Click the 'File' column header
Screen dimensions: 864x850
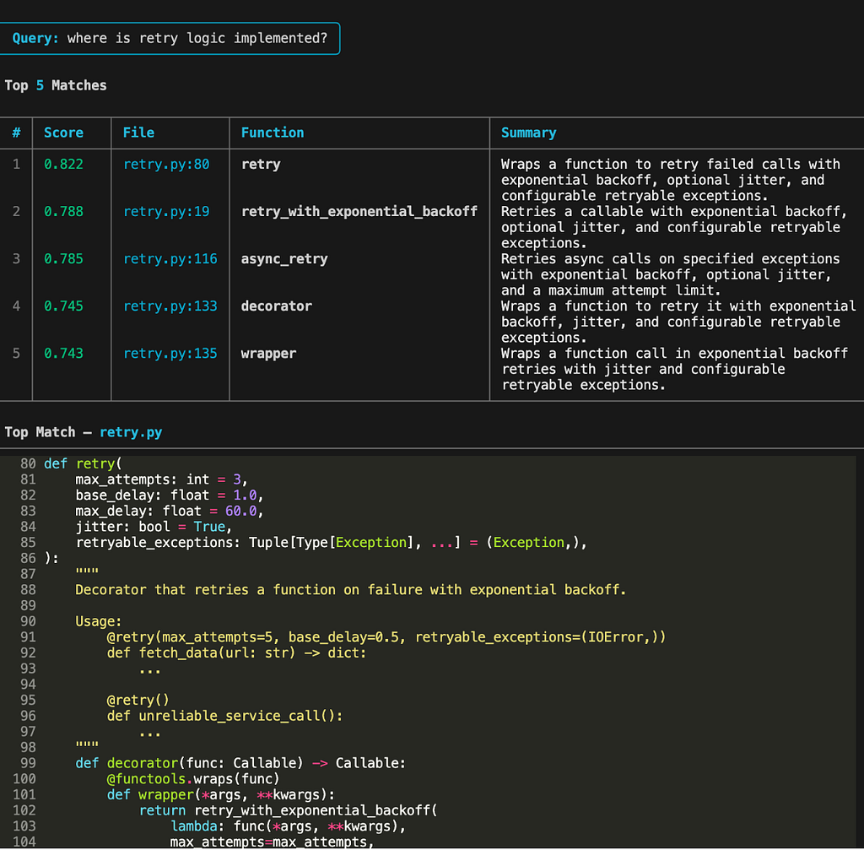[x=138, y=133]
